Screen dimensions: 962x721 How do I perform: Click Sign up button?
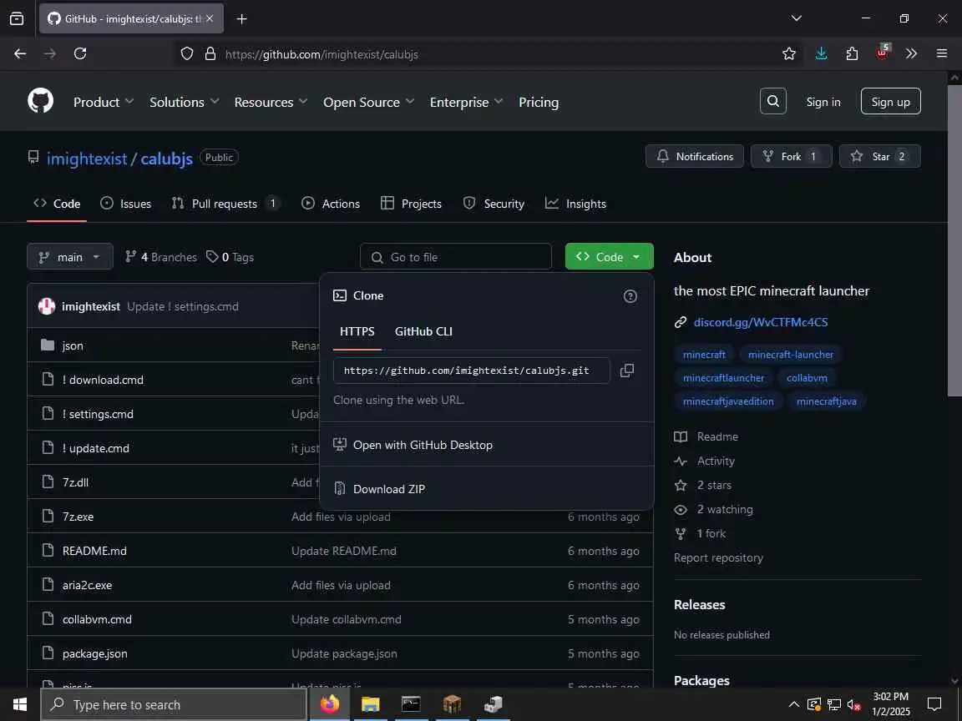[891, 102]
